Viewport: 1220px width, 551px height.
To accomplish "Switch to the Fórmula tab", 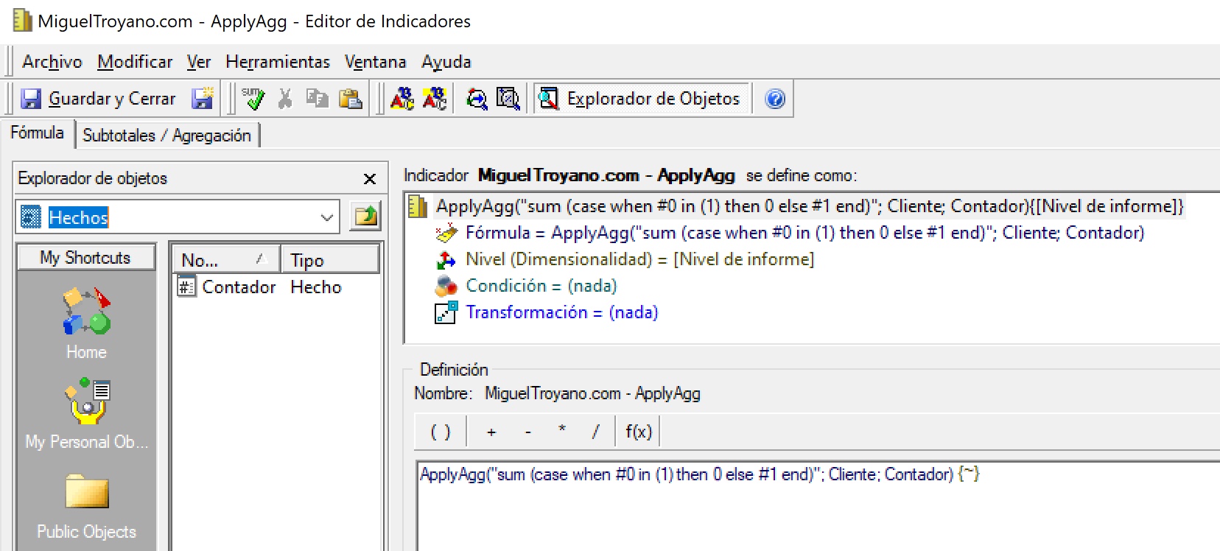I will point(37,133).
